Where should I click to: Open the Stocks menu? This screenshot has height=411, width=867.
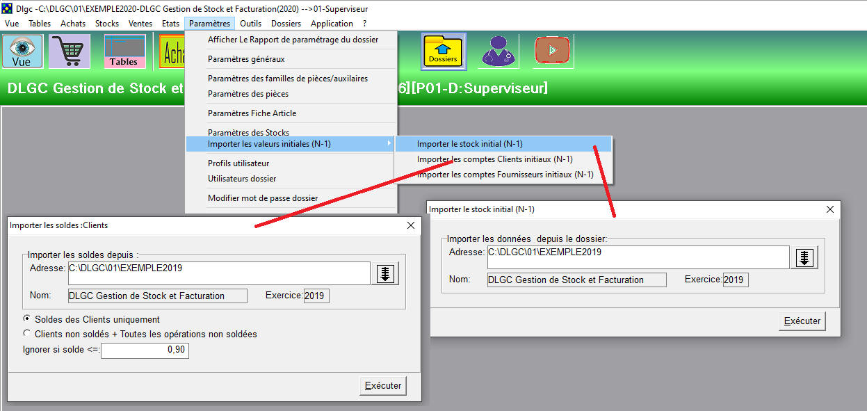pyautogui.click(x=107, y=23)
